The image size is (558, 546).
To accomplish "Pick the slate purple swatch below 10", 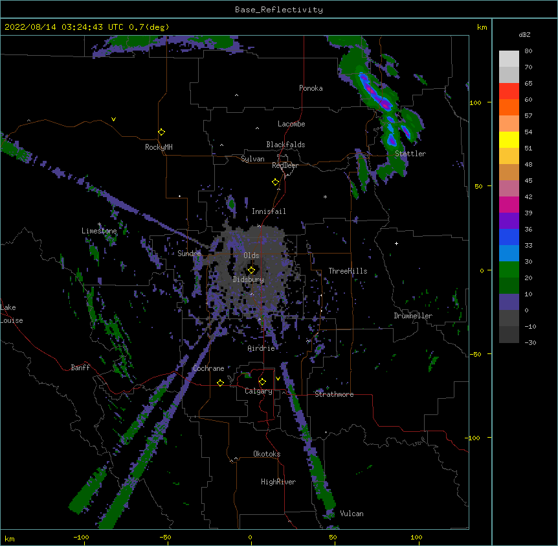I will [509, 302].
